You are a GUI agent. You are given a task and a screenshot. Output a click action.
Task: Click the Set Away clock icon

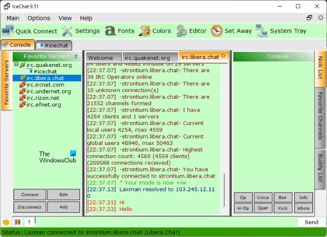(x=217, y=31)
